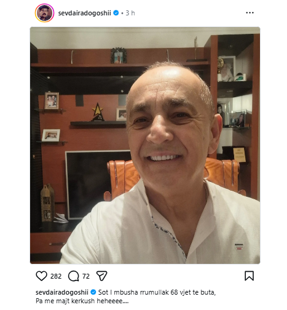Click the small flag logo on shirt
Image resolution: width=287 pixels, height=310 pixels.
pyautogui.click(x=239, y=247)
